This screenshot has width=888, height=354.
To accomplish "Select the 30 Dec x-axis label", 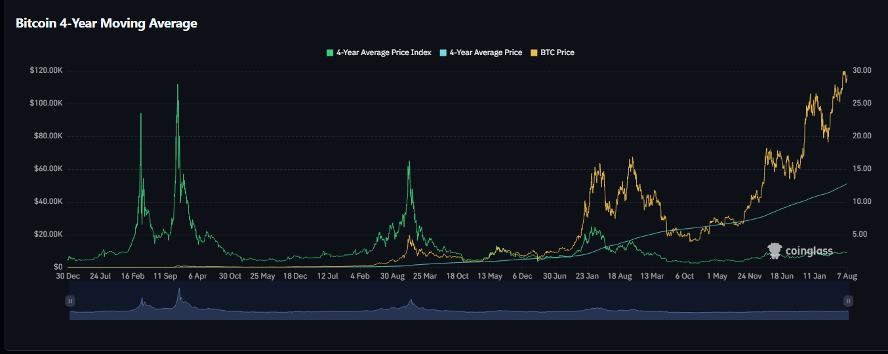I will (68, 277).
